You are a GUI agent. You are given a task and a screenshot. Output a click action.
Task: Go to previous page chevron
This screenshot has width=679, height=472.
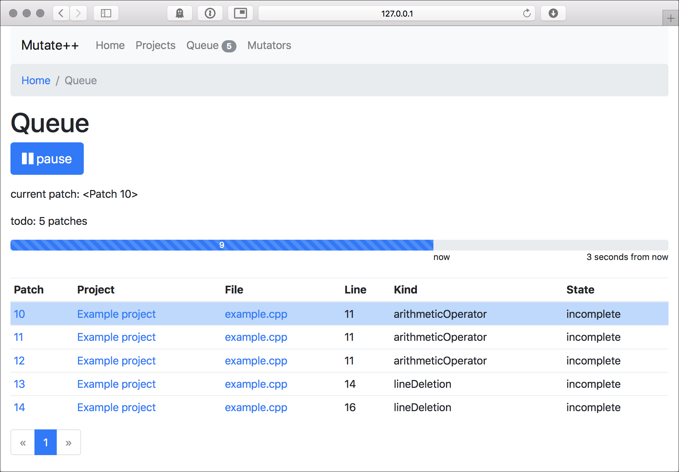pos(23,443)
